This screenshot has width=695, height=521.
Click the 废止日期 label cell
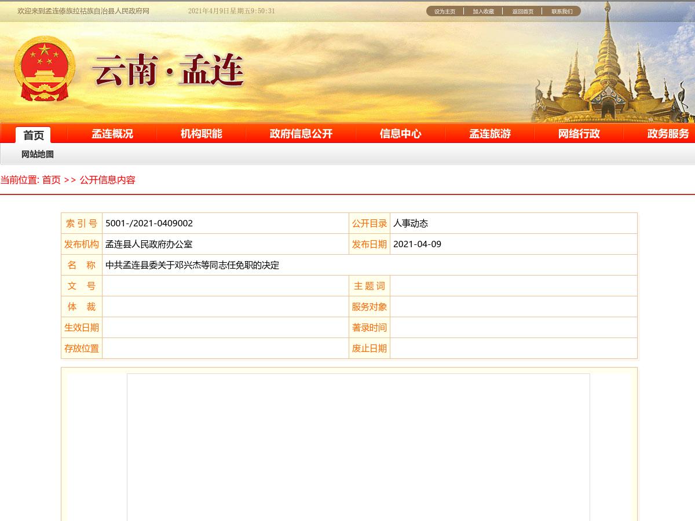pos(370,348)
